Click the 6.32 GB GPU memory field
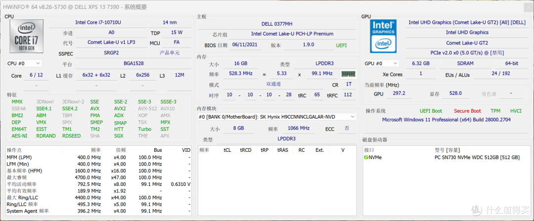The height and width of the screenshot is (221, 534). (x=421, y=64)
